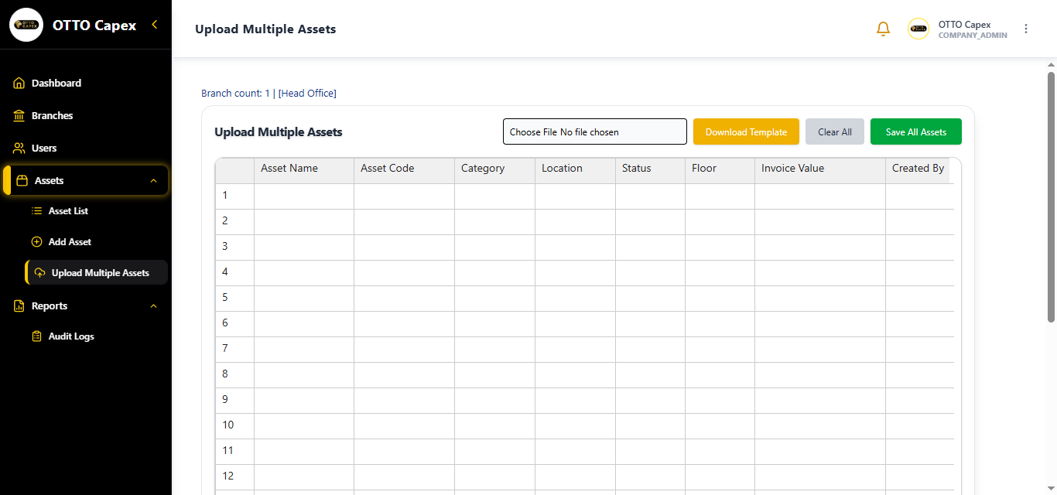Open the three-dot options menu
1057x495 pixels.
1026,29
